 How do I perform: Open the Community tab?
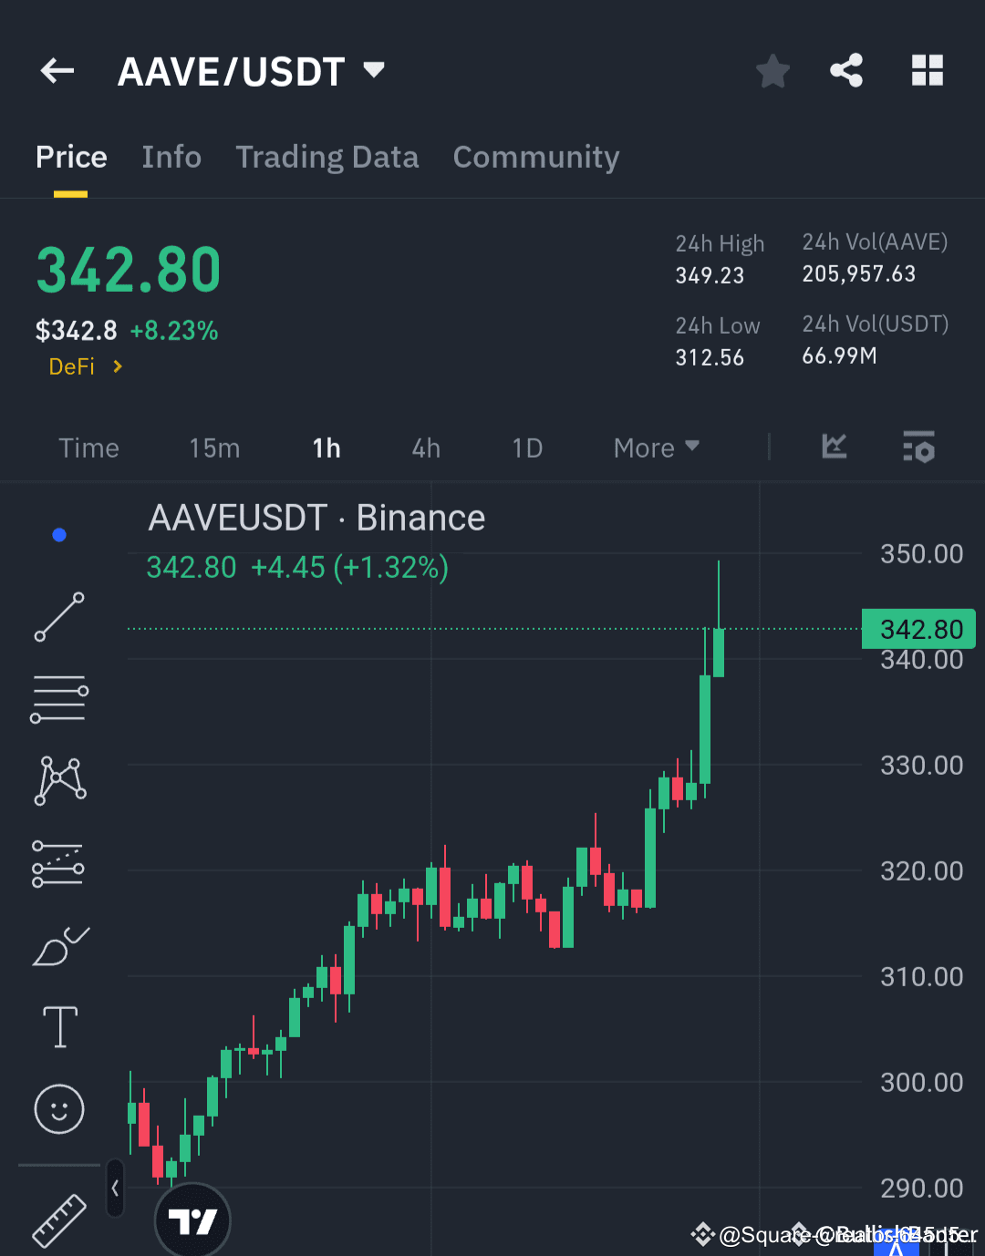[535, 157]
